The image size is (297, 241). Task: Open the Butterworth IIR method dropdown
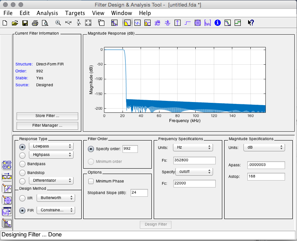[56, 198]
